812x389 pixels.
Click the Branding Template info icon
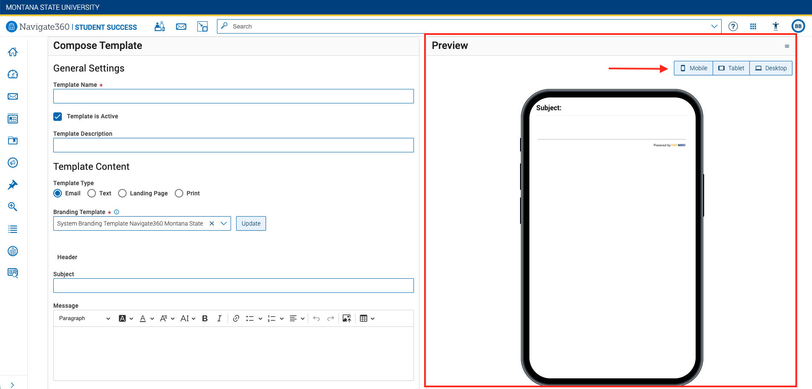[x=117, y=212]
